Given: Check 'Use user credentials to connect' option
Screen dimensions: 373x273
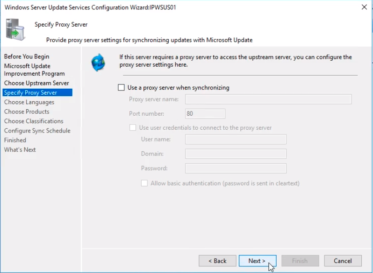Looking at the screenshot, I should (133, 127).
